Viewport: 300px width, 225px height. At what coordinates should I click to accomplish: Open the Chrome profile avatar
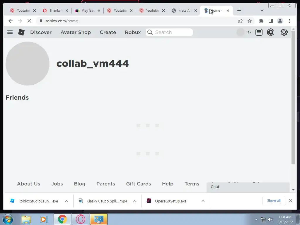coord(280,21)
